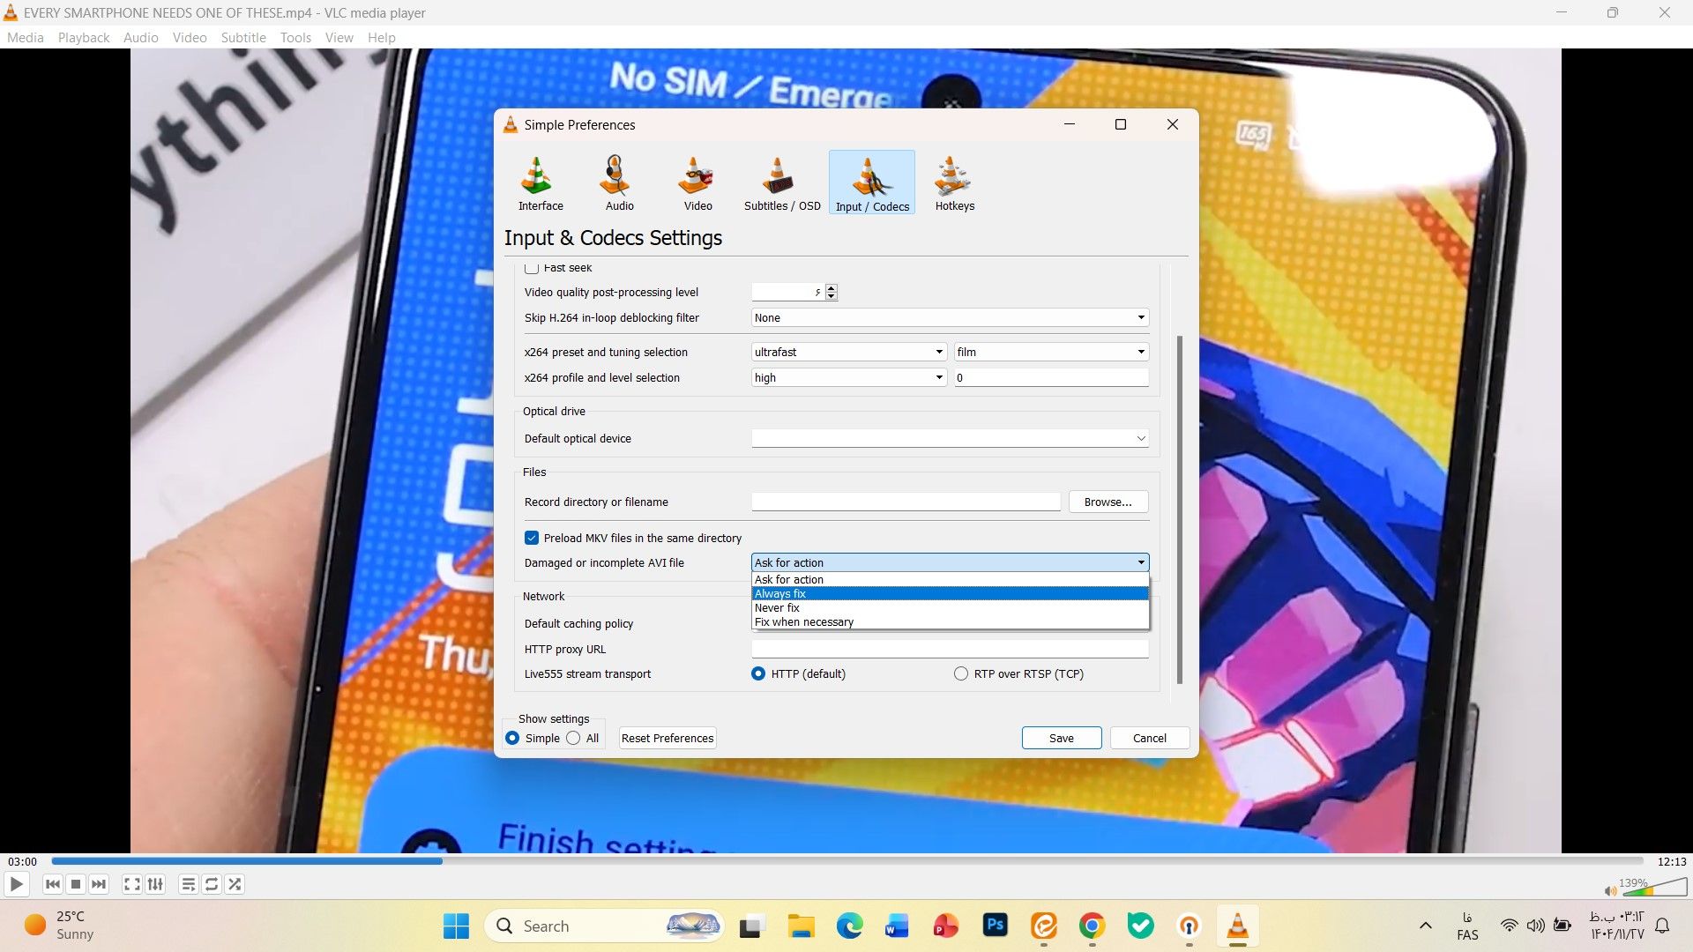Open the Hotkeys preferences section
The width and height of the screenshot is (1693, 952).
[953, 182]
